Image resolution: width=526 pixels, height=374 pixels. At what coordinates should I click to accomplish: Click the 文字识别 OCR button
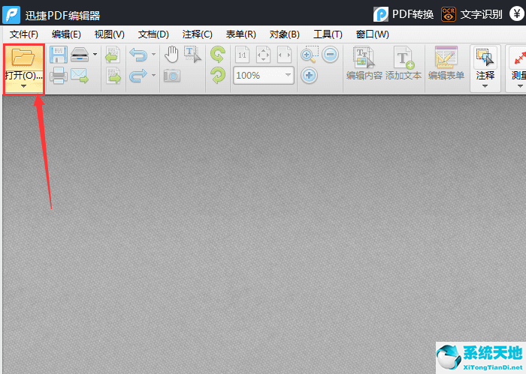pyautogui.click(x=472, y=14)
